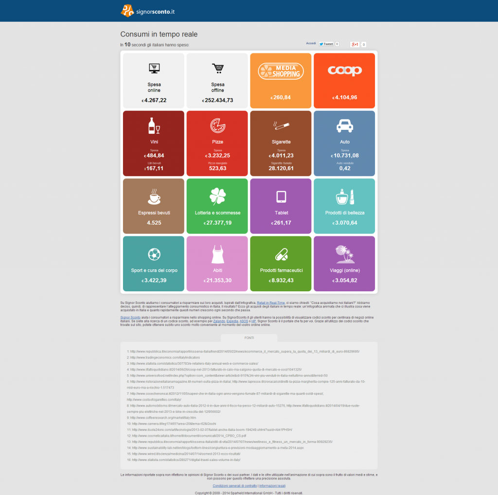Click the shopping cart offline icon

point(217,68)
